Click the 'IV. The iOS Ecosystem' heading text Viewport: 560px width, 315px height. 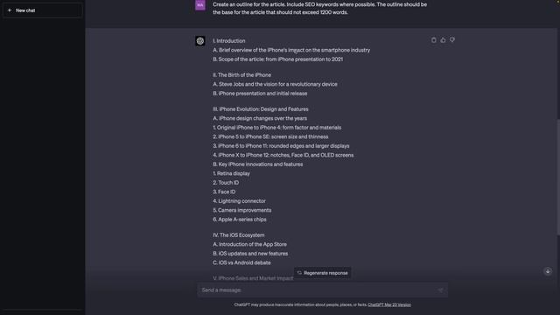click(x=239, y=235)
